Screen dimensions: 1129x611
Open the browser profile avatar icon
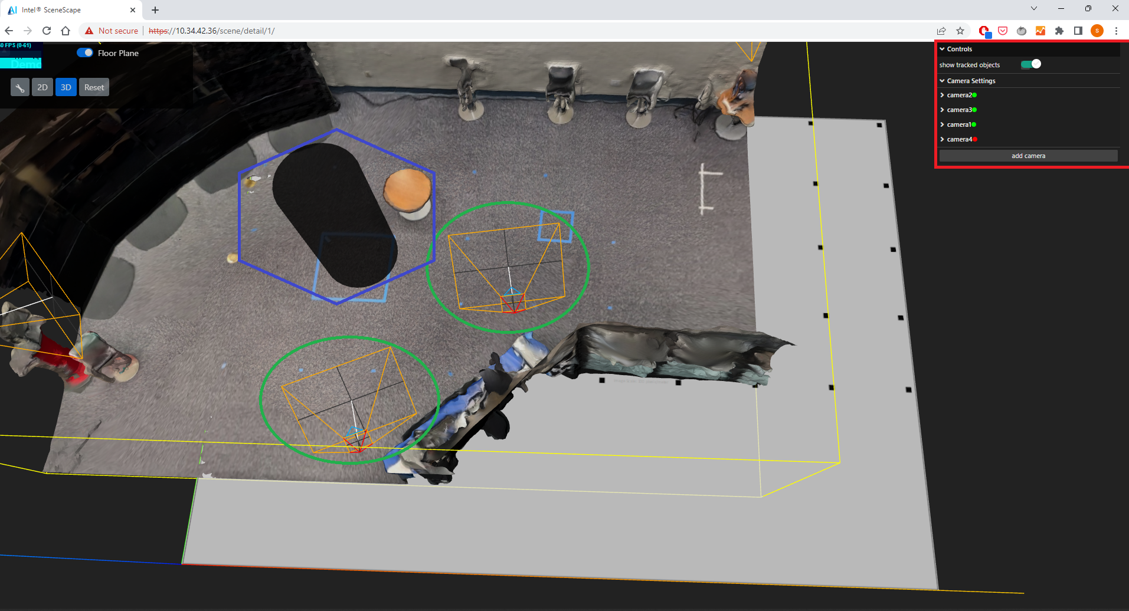(x=1097, y=31)
